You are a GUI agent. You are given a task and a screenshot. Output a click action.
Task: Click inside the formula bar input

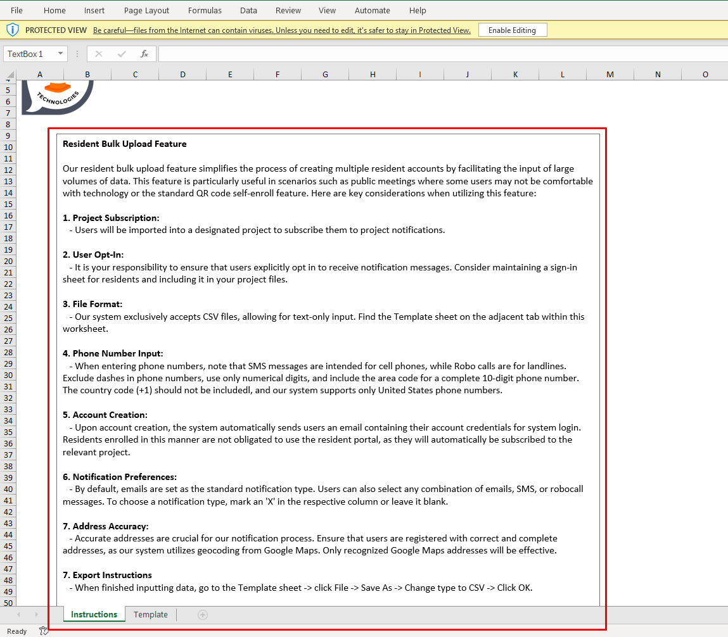coord(443,54)
